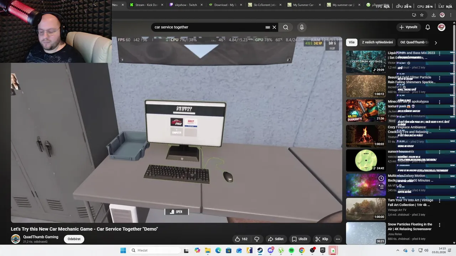Start voice search with microphone icon
The height and width of the screenshot is (256, 456).
coord(302,27)
